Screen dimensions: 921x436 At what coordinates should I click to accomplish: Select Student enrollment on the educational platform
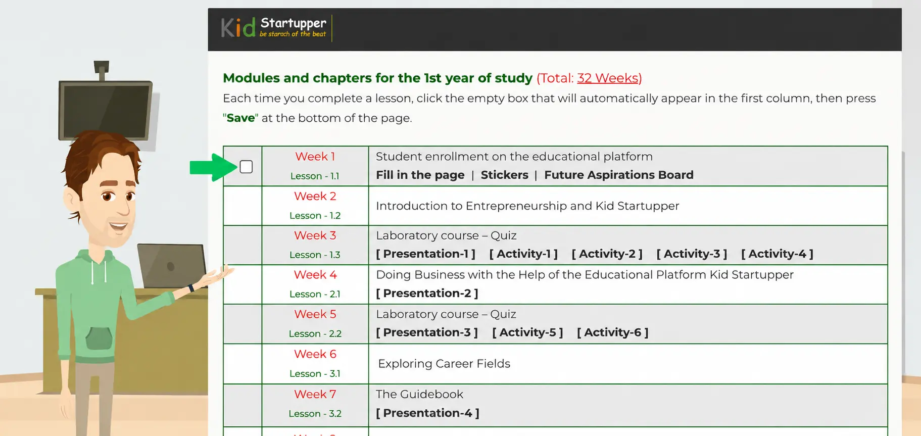(514, 157)
